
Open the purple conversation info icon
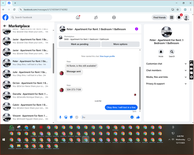(x=137, y=29)
